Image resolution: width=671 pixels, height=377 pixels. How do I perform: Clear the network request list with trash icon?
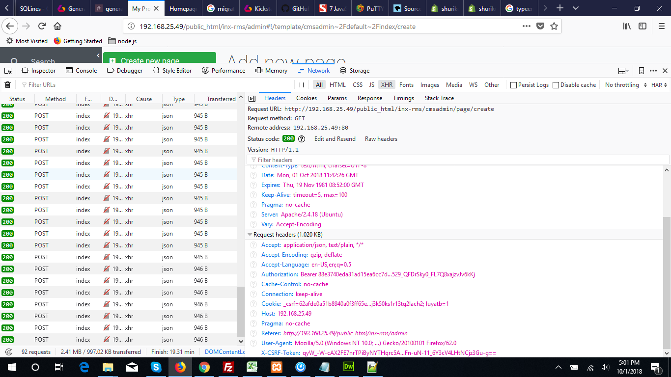coord(7,84)
